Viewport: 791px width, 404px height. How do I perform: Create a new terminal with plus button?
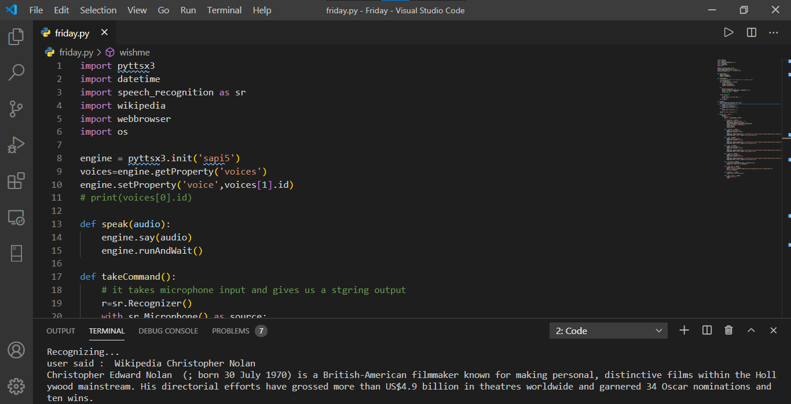[684, 331]
